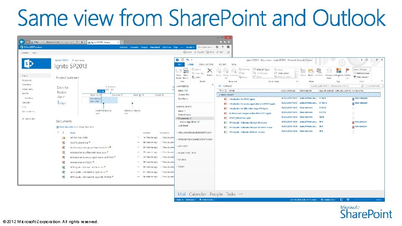Click the select-all checkmark in SharePoint Documents header
Viewport: 402px width, 226px height.
click(x=58, y=132)
